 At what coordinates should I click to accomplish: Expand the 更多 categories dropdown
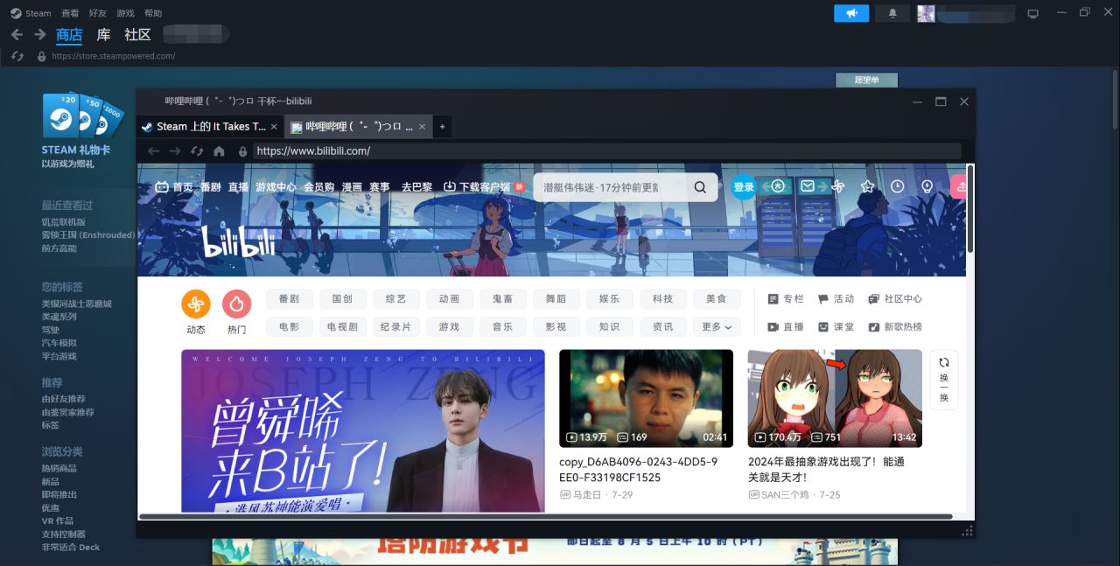coord(717,327)
